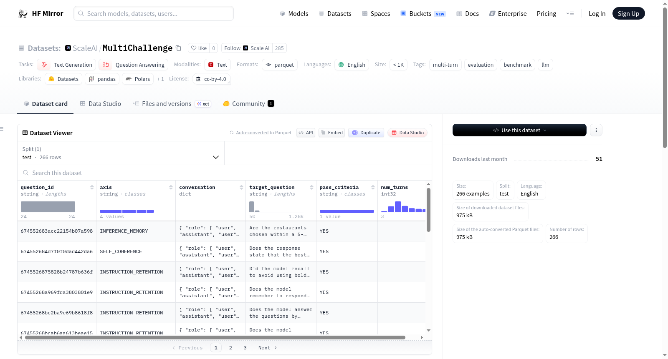Viewport: 668px width, 359px height.
Task: Duplicate the dataset viewer
Action: [x=366, y=133]
